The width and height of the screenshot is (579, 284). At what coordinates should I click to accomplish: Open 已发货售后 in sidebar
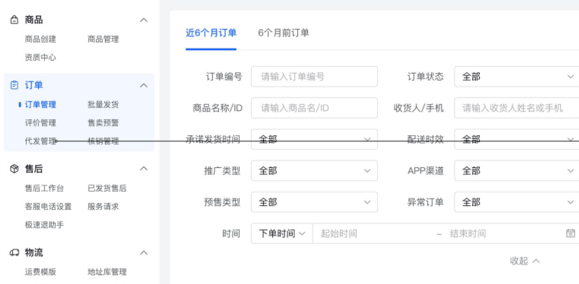click(107, 188)
